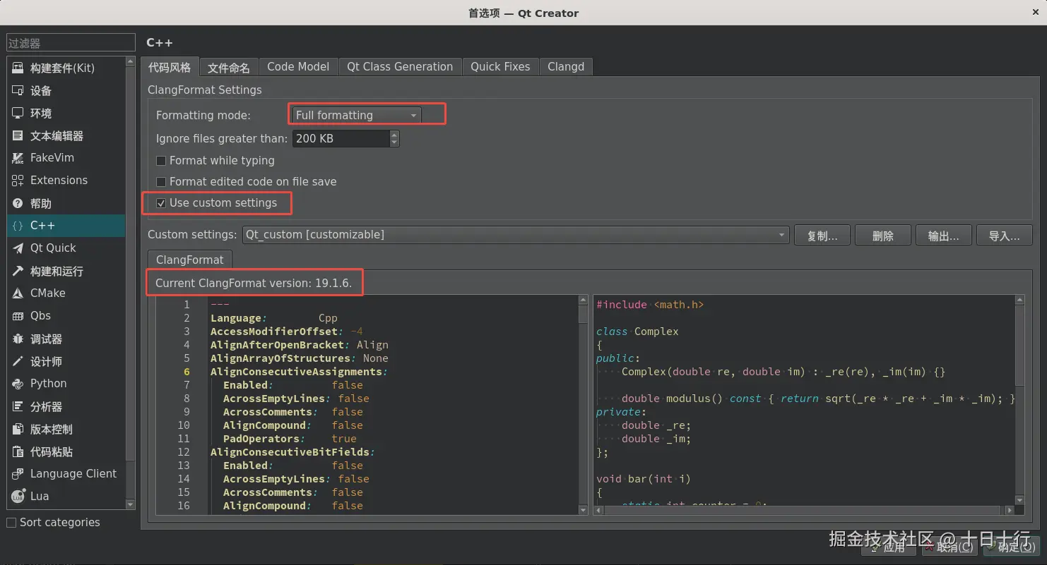The height and width of the screenshot is (565, 1047).
Task: Toggle the Sort categories checkbox
Action: click(x=11, y=523)
